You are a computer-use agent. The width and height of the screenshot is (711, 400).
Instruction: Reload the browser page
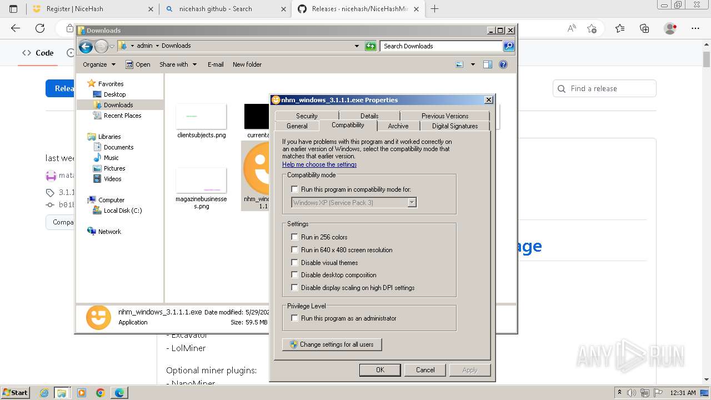point(40,28)
